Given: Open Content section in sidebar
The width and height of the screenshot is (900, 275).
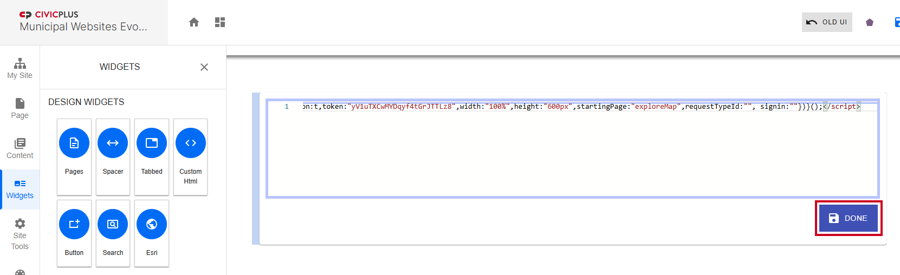Looking at the screenshot, I should pyautogui.click(x=20, y=149).
